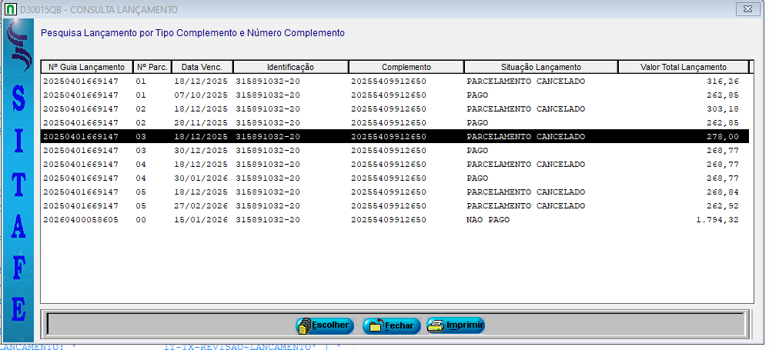
Task: Click the Data Venc. column header
Action: [202, 67]
